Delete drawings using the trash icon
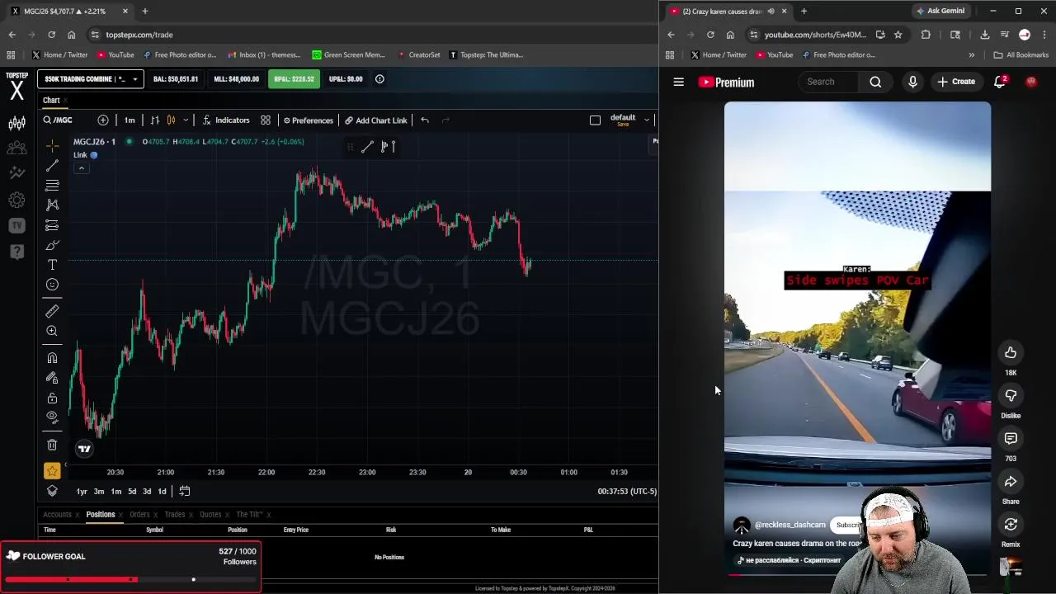 click(52, 445)
